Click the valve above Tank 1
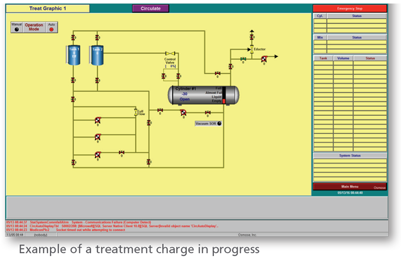 pos(73,38)
